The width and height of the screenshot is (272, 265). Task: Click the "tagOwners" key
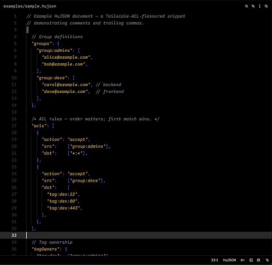[x=45, y=249]
